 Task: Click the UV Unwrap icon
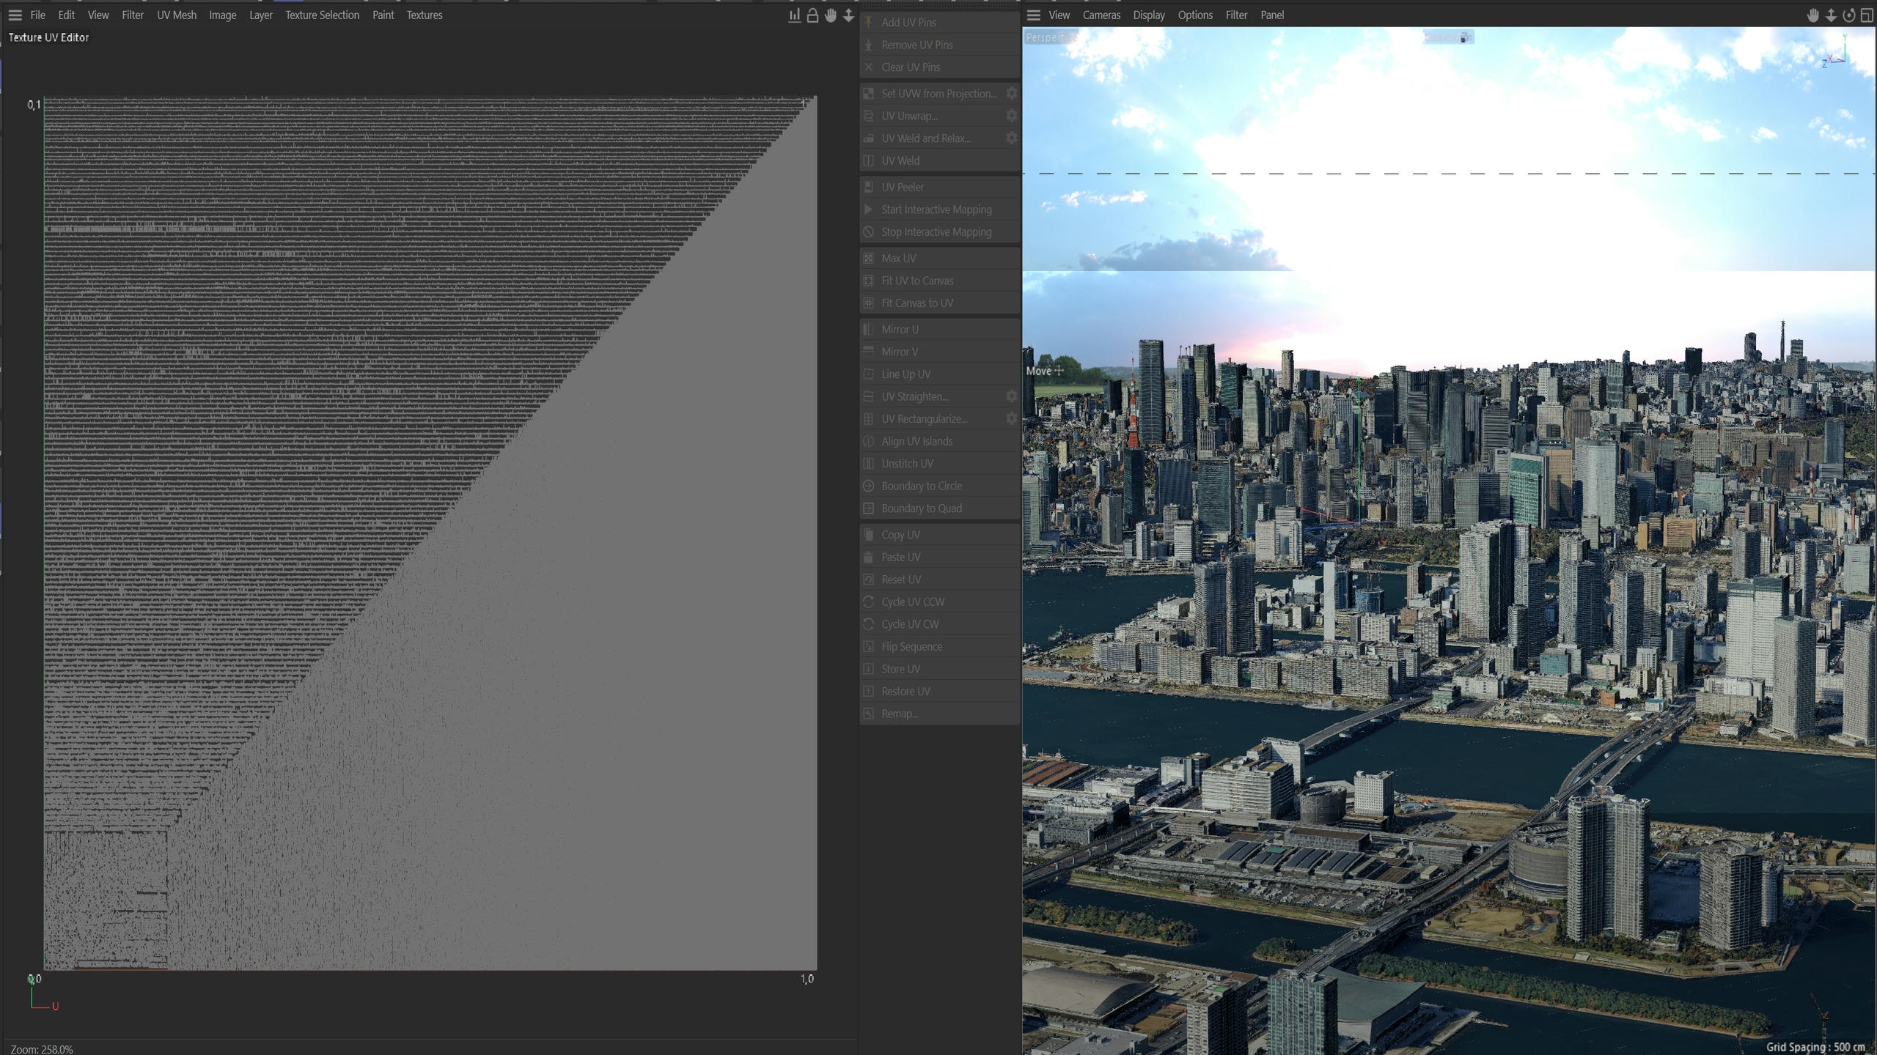coord(869,116)
